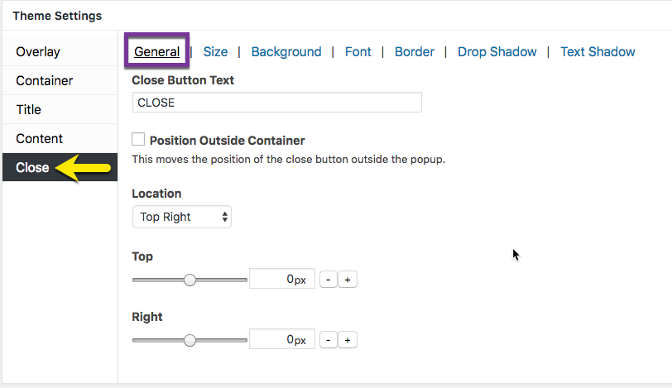Switch to the Size tab
Screen dimensions: 672x388
pos(215,51)
